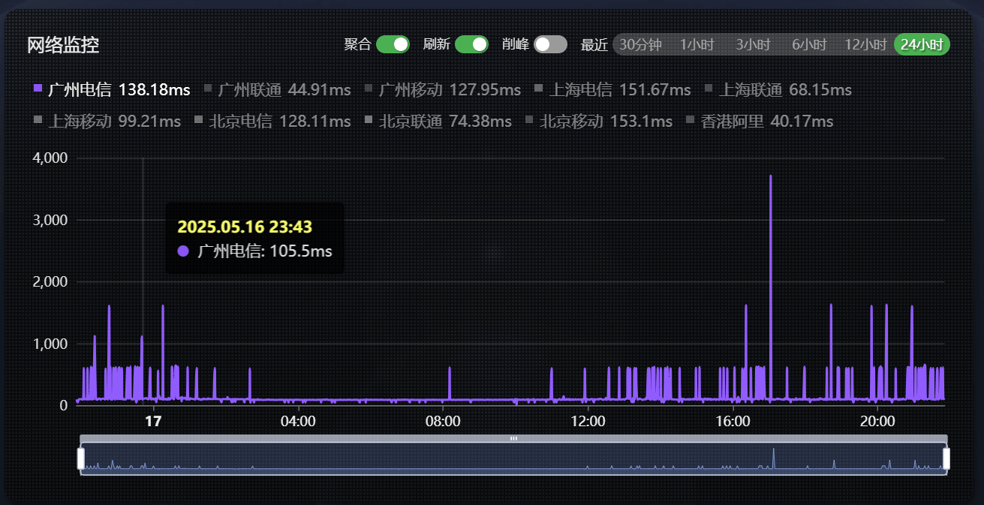Select the 12小时 time range

865,44
